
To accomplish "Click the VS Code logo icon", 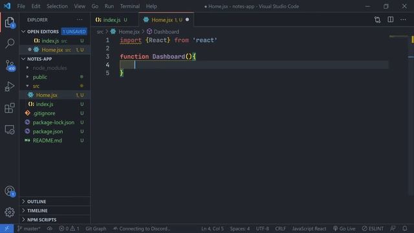I will [7, 6].
